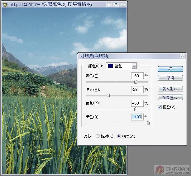Click the 载入 button to load settings

(170, 89)
